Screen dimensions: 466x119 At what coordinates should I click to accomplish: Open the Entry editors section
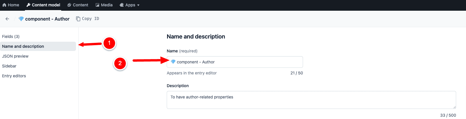coord(14,76)
